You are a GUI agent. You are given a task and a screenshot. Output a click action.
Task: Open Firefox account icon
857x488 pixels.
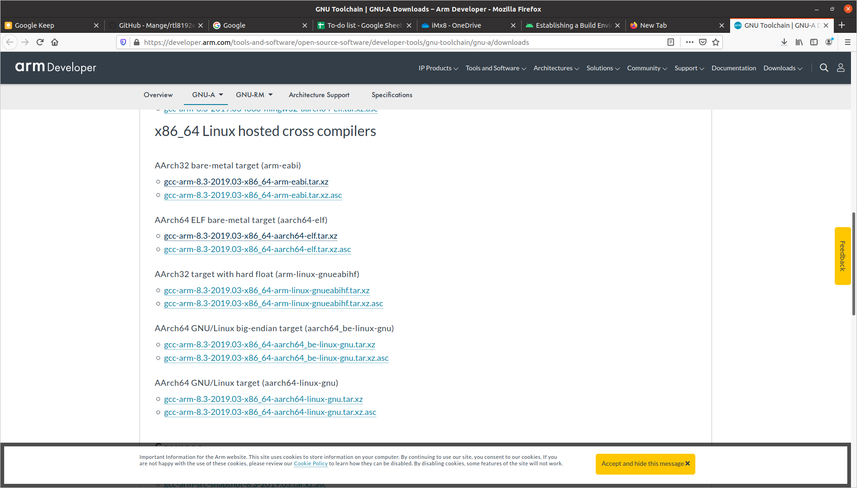click(829, 42)
